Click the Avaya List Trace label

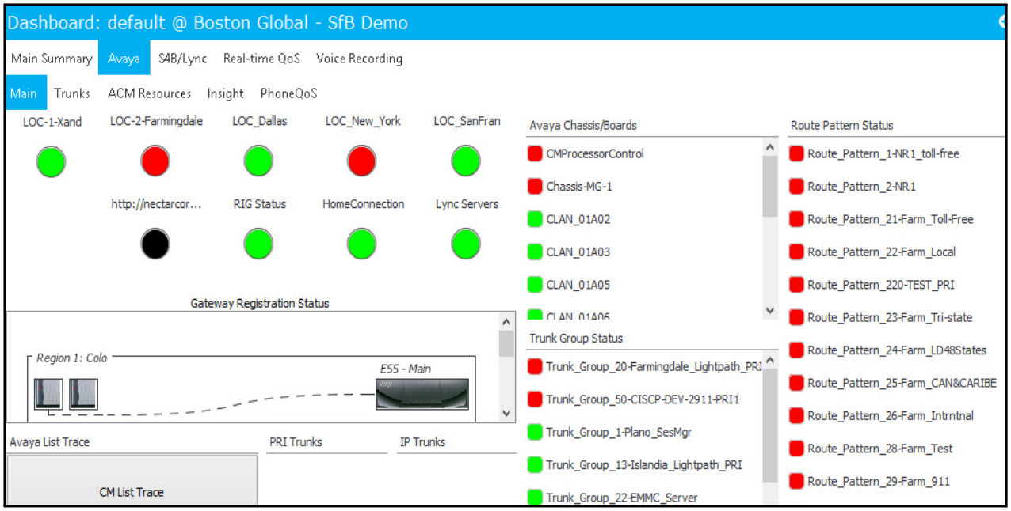[x=49, y=442]
